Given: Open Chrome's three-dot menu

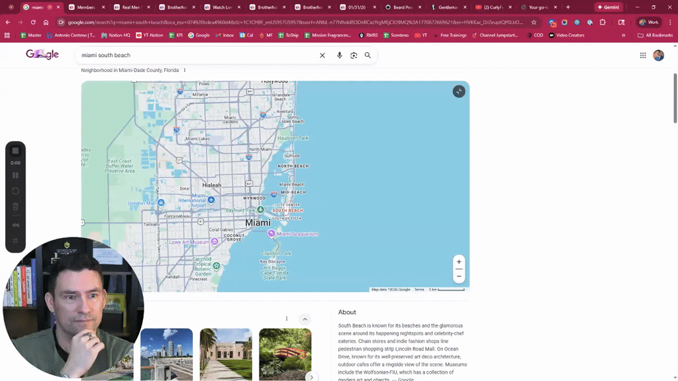Looking at the screenshot, I should [670, 22].
